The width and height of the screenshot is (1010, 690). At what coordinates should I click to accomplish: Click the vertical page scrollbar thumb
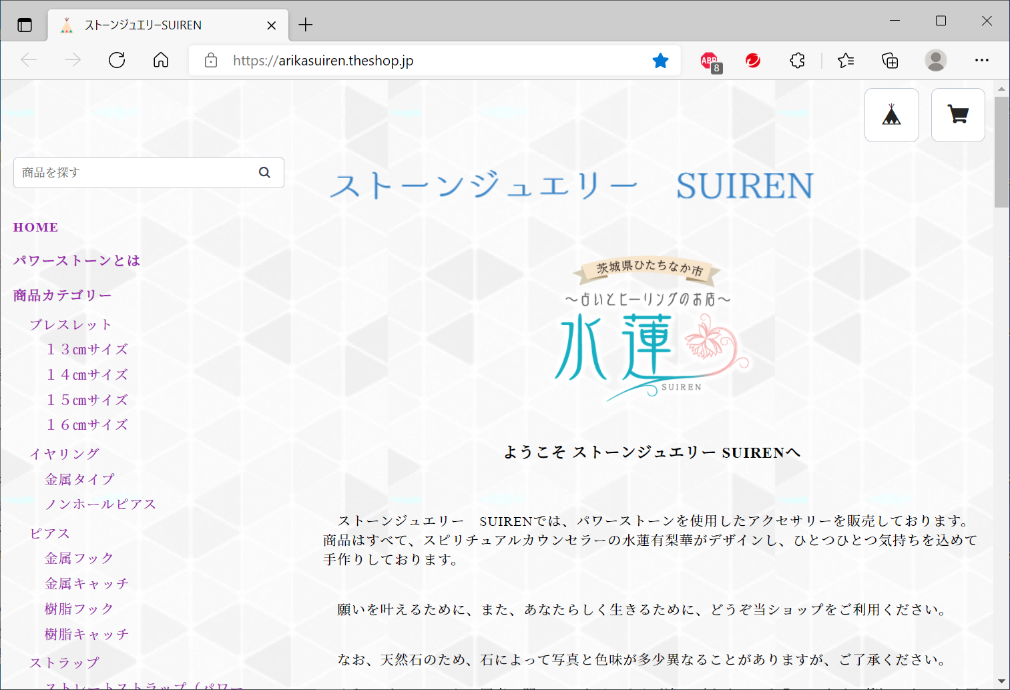click(1001, 152)
